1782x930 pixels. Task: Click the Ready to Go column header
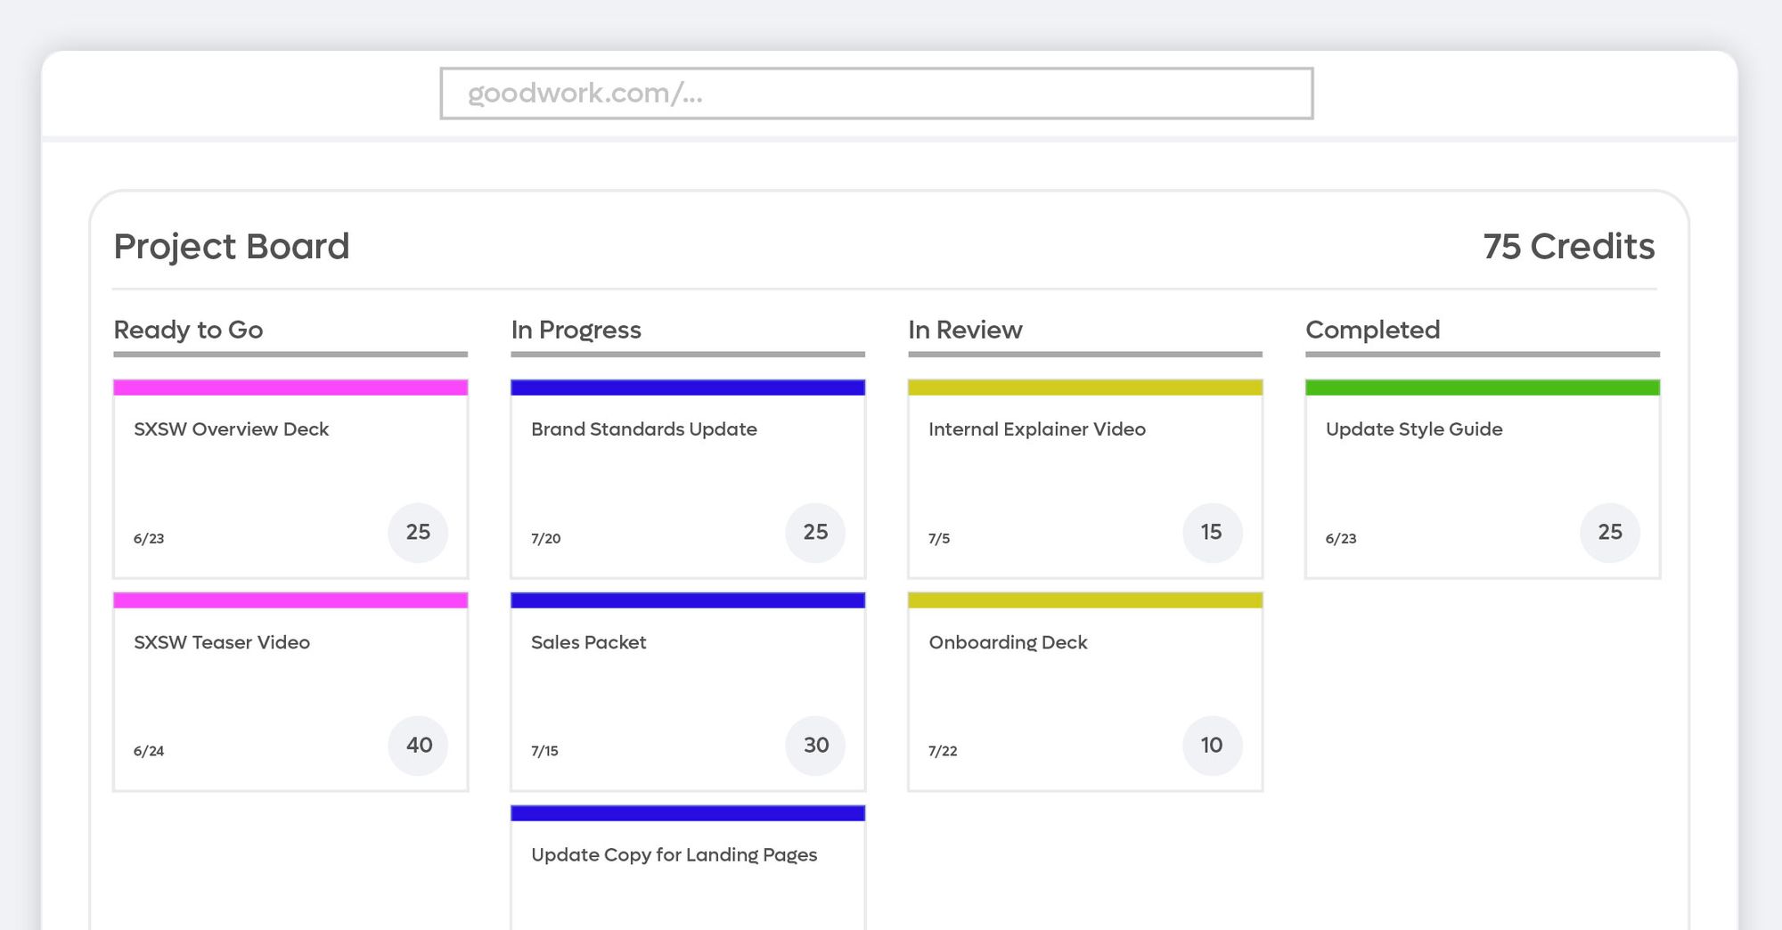(x=188, y=330)
